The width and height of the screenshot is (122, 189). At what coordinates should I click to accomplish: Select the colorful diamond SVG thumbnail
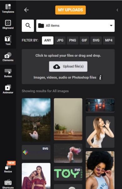click(36, 152)
